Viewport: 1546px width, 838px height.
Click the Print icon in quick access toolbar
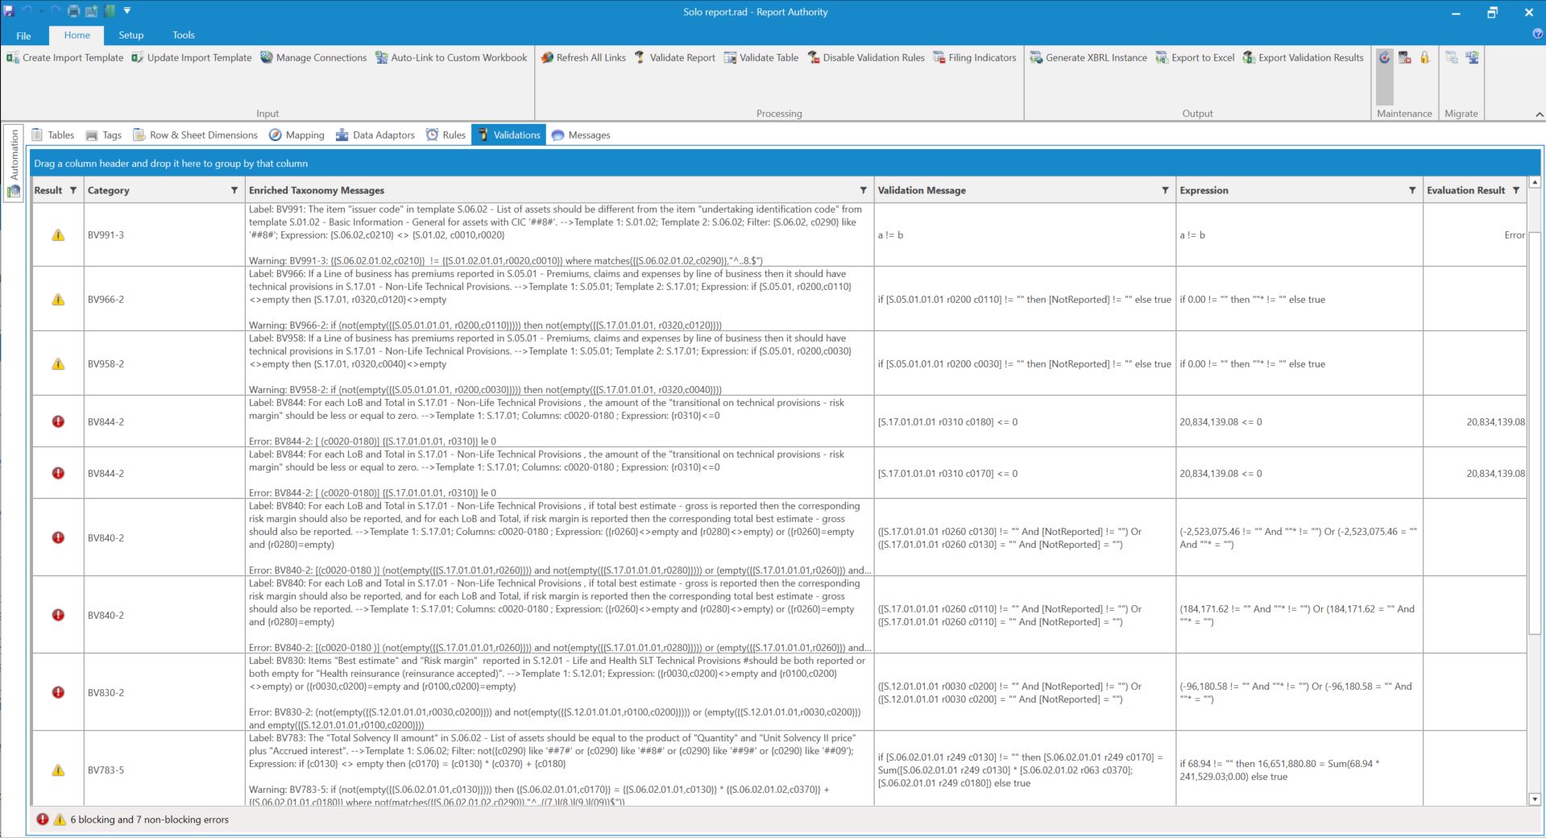click(x=73, y=11)
